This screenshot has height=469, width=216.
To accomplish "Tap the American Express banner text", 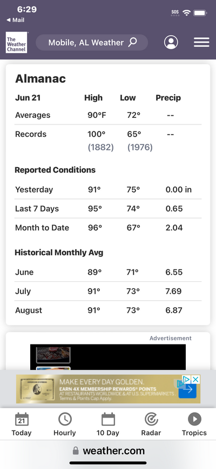I will (x=117, y=389).
